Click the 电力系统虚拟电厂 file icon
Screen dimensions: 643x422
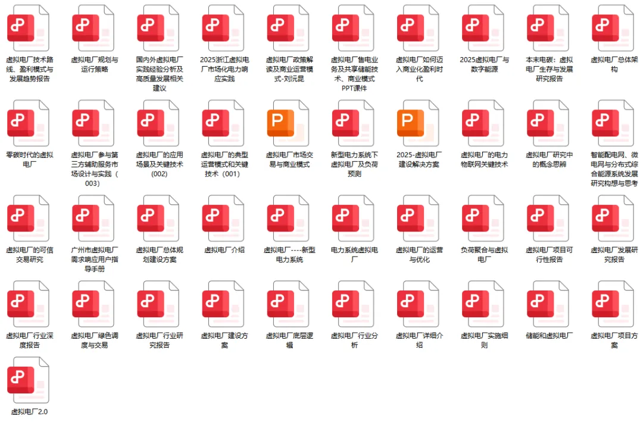tap(353, 218)
